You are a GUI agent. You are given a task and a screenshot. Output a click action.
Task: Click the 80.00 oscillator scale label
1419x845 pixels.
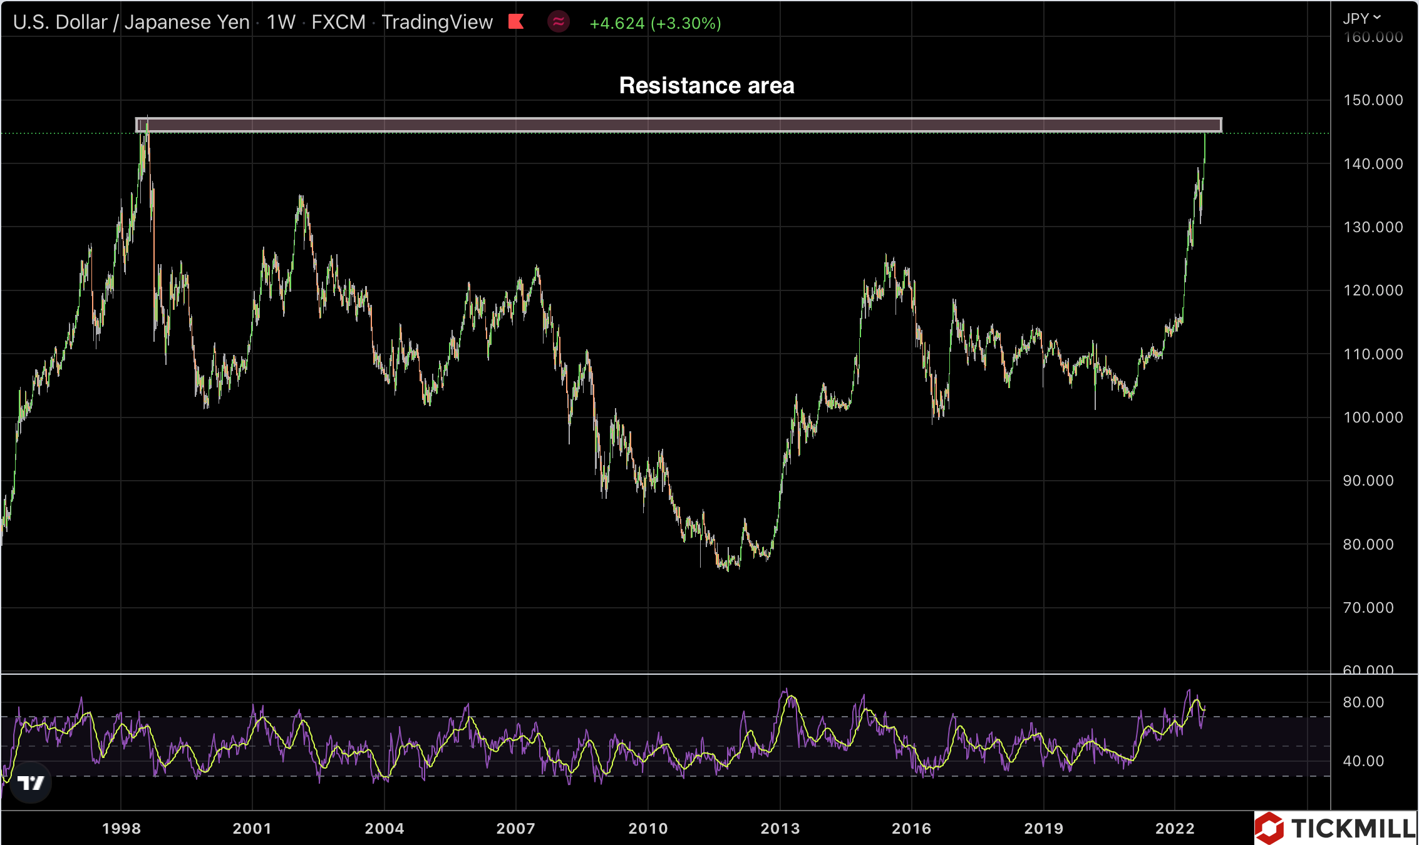point(1363,702)
